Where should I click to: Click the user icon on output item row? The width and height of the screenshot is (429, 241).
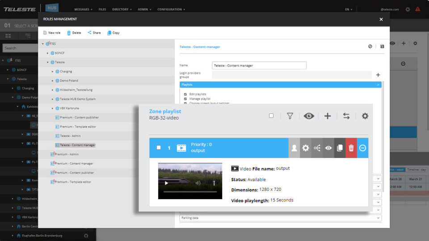[x=294, y=148]
